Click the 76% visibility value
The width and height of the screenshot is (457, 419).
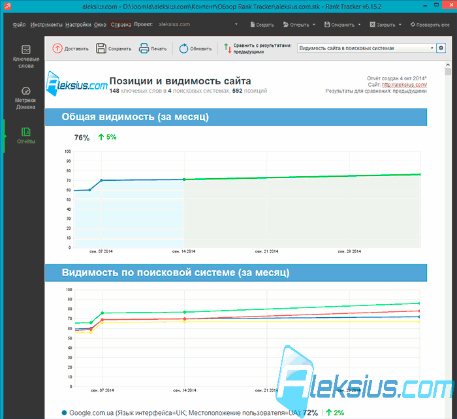82,138
